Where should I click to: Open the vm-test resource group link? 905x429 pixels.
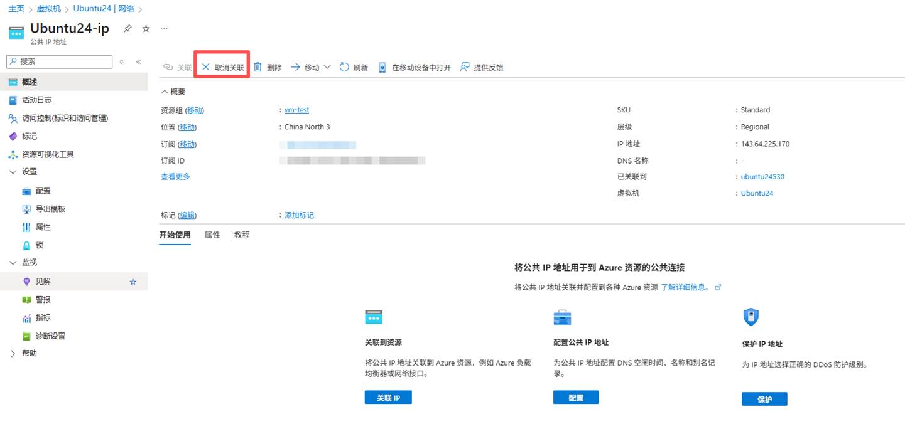(x=296, y=110)
